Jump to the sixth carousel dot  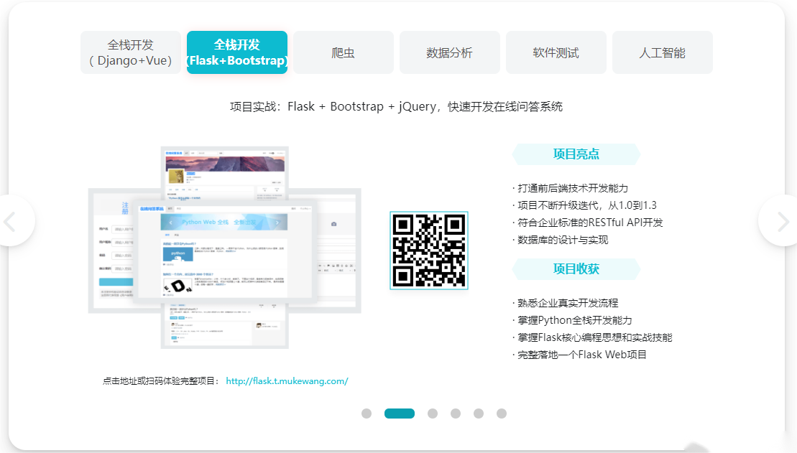pyautogui.click(x=502, y=414)
